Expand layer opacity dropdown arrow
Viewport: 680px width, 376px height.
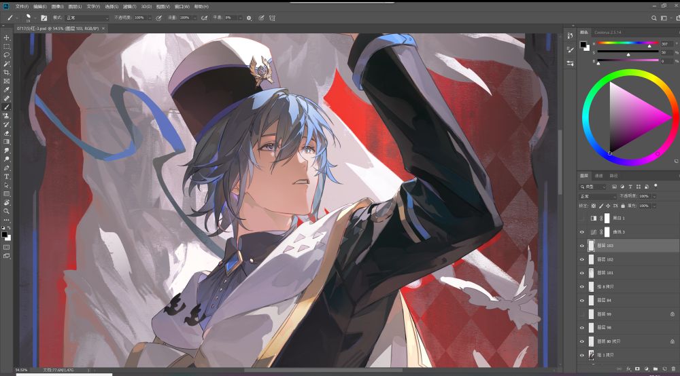pos(654,196)
